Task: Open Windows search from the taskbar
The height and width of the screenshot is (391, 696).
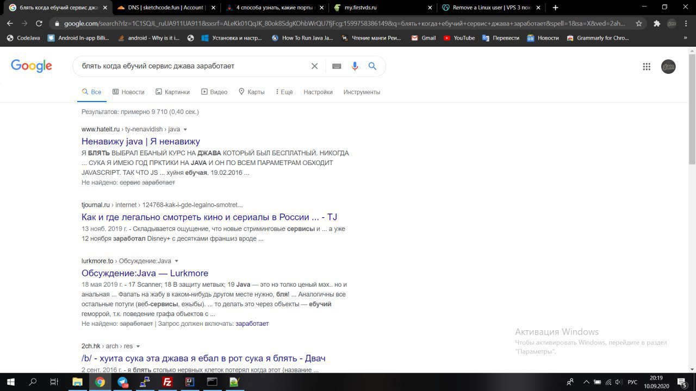Action: click(x=33, y=382)
